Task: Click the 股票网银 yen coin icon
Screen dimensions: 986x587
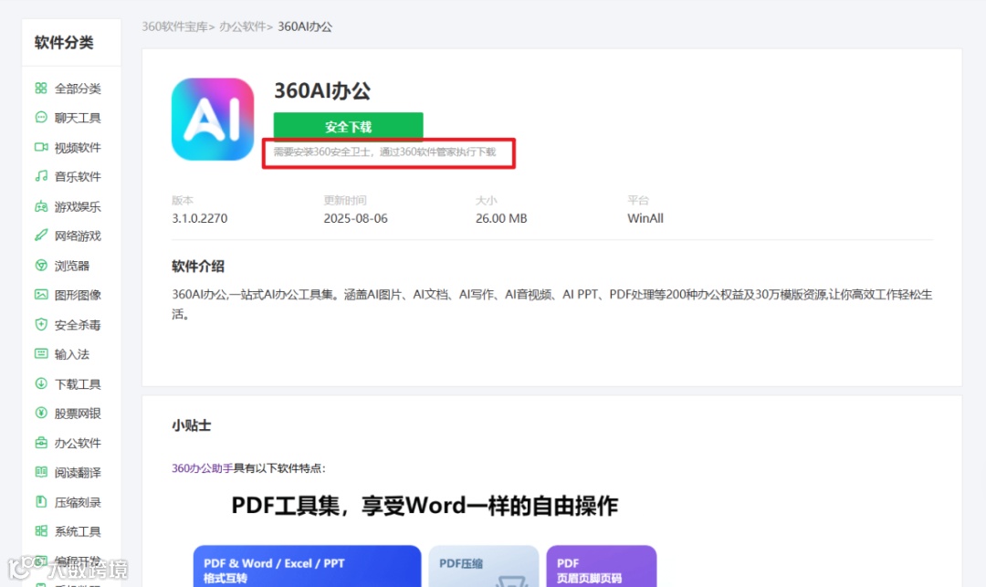Action: (41, 413)
